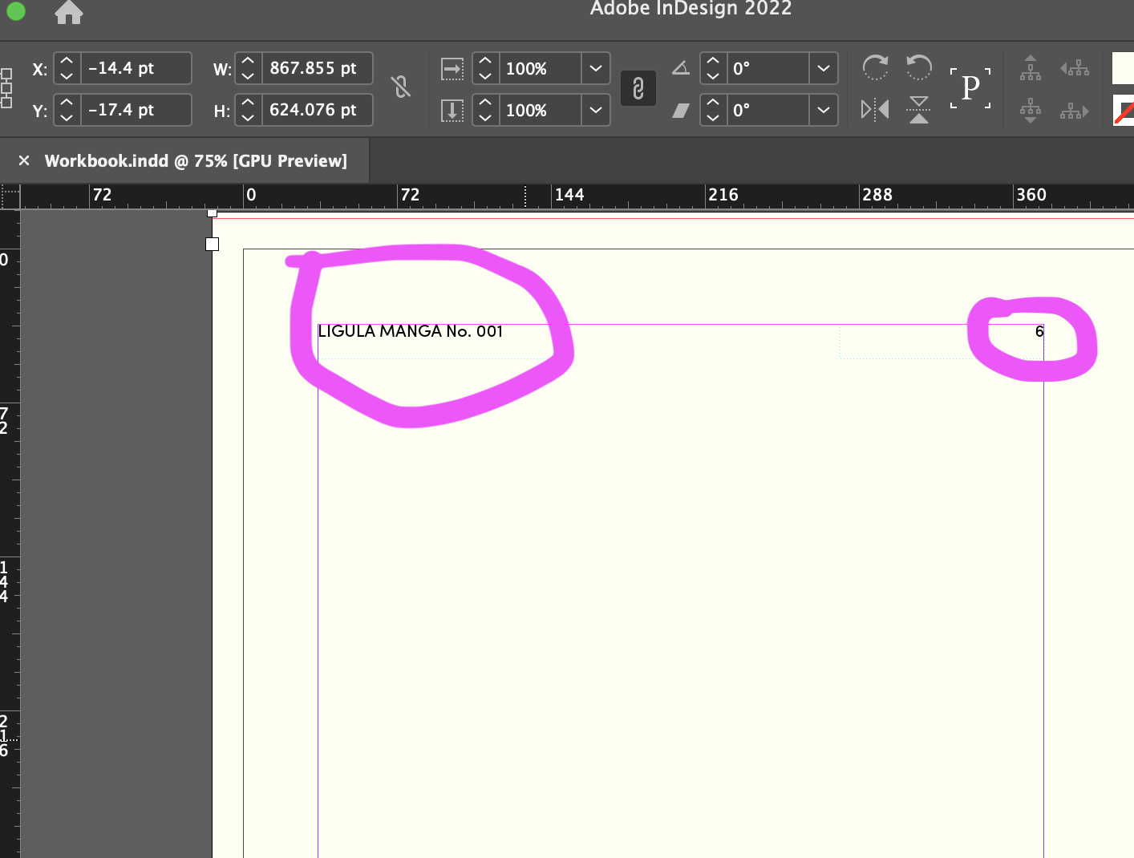
Task: Click the Rotate 90° counterclockwise icon
Action: [x=918, y=66]
